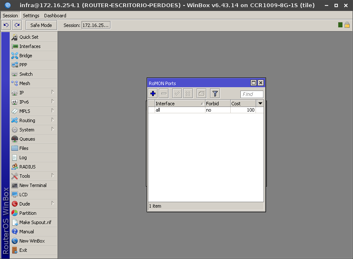The height and width of the screenshot is (259, 353).
Task: Open the column selector dropdown arrow
Action: click(260, 103)
